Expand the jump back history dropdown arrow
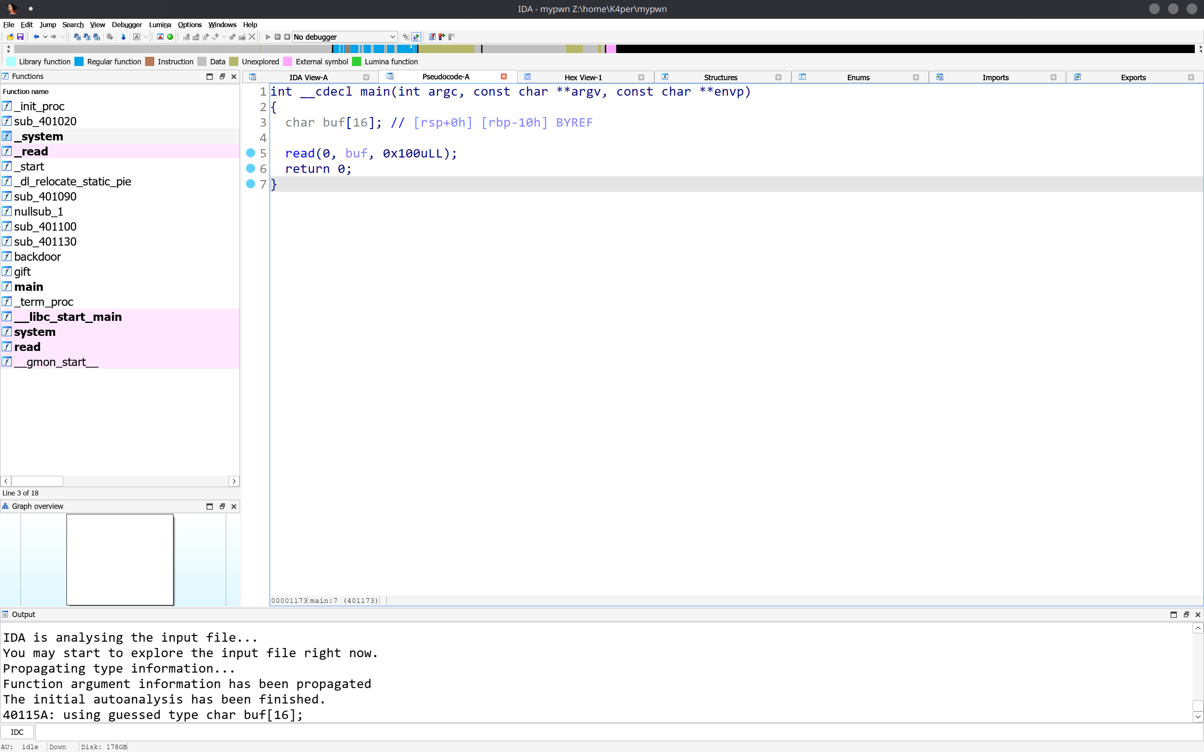Screen dimensions: 1204x752 coord(45,37)
